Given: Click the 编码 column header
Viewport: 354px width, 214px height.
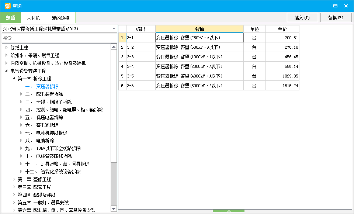Looking at the screenshot, I should 140,29.
